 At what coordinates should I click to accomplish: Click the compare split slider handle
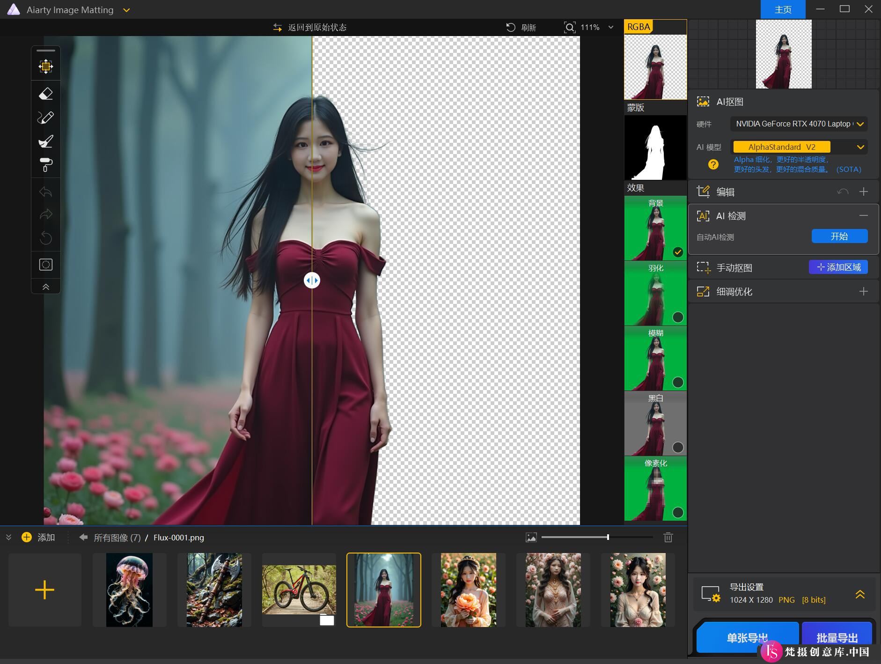pos(312,280)
